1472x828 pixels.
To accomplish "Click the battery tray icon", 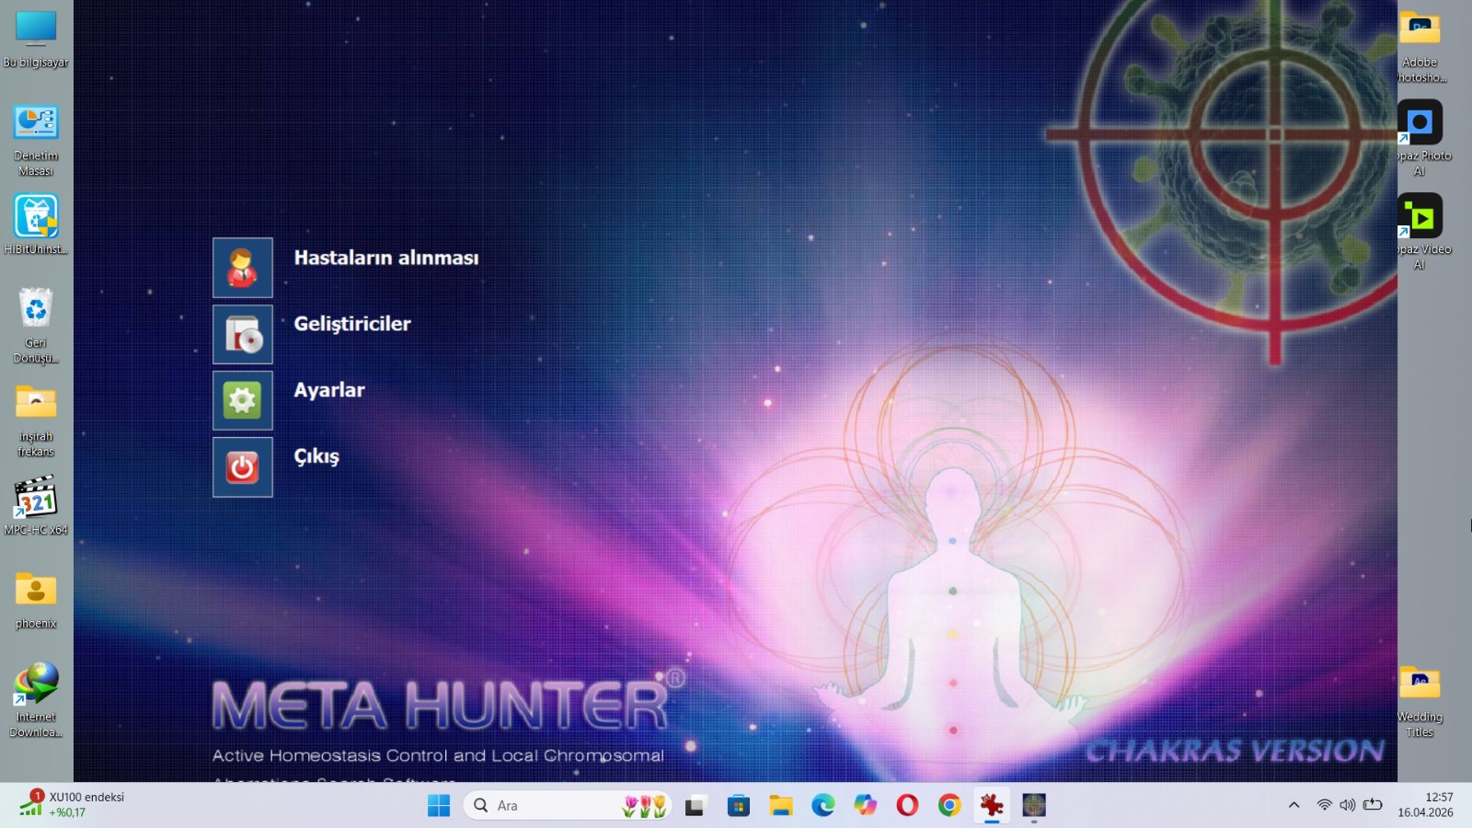I will (x=1373, y=805).
